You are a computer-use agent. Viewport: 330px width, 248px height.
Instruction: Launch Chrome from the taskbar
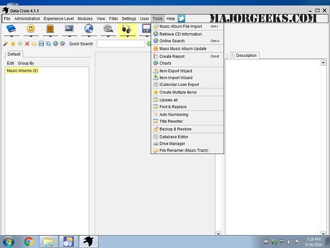pos(29,242)
